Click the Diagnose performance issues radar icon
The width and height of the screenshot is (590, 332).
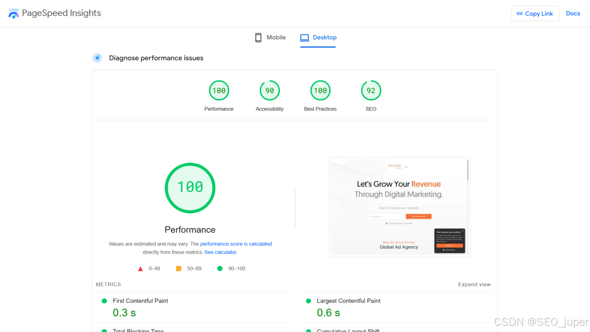[98, 58]
